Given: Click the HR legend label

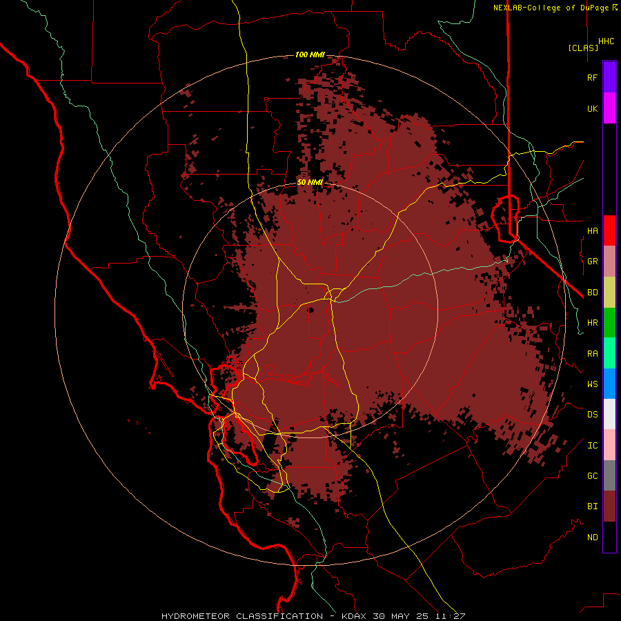Looking at the screenshot, I should [593, 323].
